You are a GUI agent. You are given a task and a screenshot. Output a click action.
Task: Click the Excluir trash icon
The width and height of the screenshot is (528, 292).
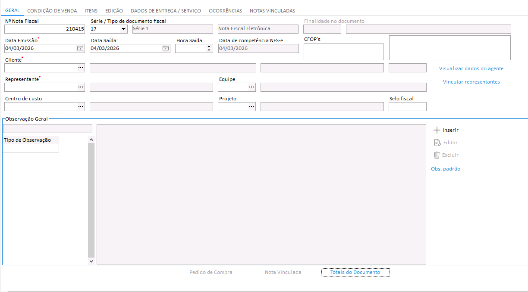click(x=437, y=155)
